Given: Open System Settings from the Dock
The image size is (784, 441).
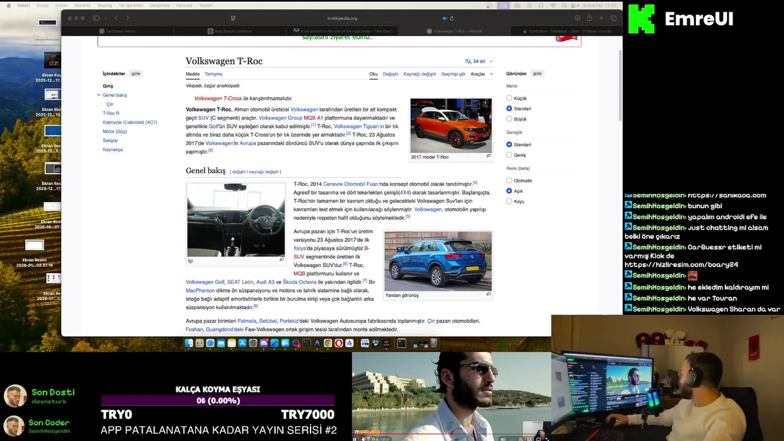Looking at the screenshot, I should coord(253,343).
